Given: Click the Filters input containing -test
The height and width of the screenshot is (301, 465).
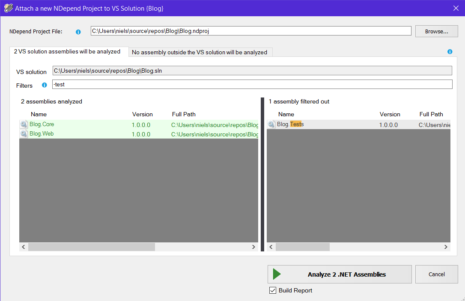Looking at the screenshot, I should [252, 84].
